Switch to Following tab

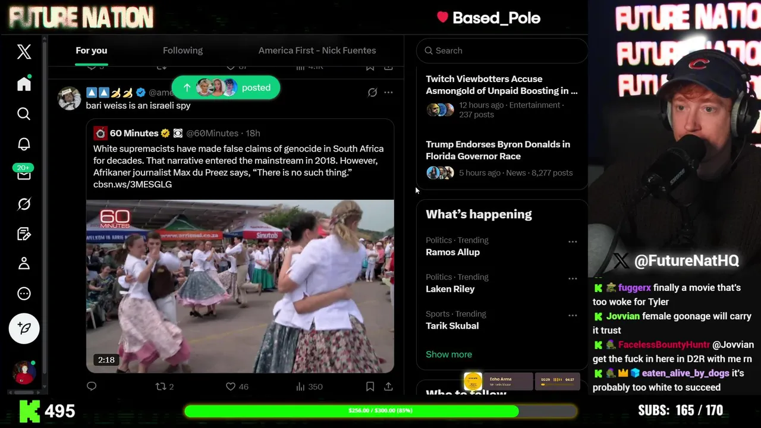coord(183,51)
